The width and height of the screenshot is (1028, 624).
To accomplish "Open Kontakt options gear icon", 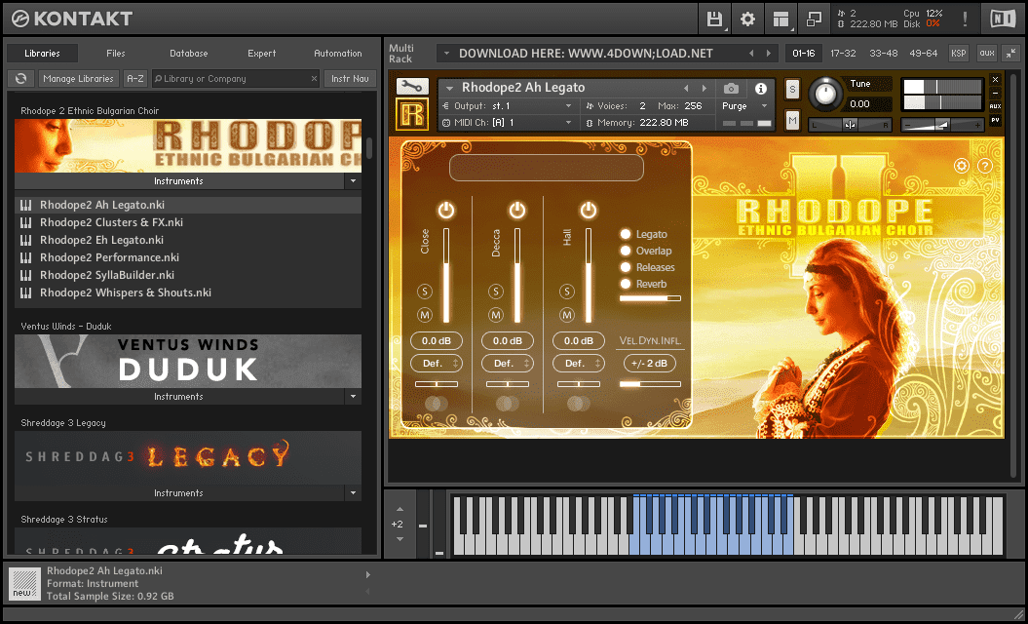I will coord(747,19).
